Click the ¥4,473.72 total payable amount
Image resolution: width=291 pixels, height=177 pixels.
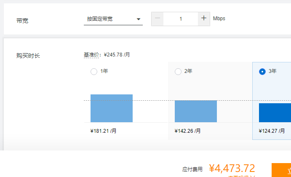point(232,169)
